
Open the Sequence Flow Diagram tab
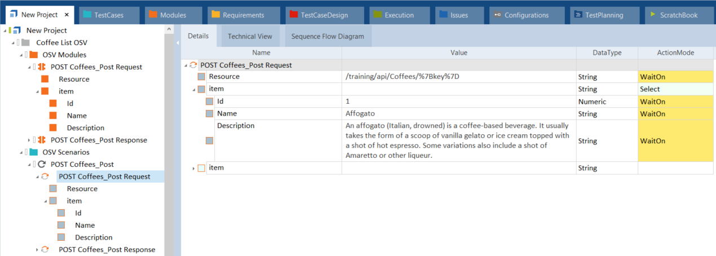pos(328,37)
